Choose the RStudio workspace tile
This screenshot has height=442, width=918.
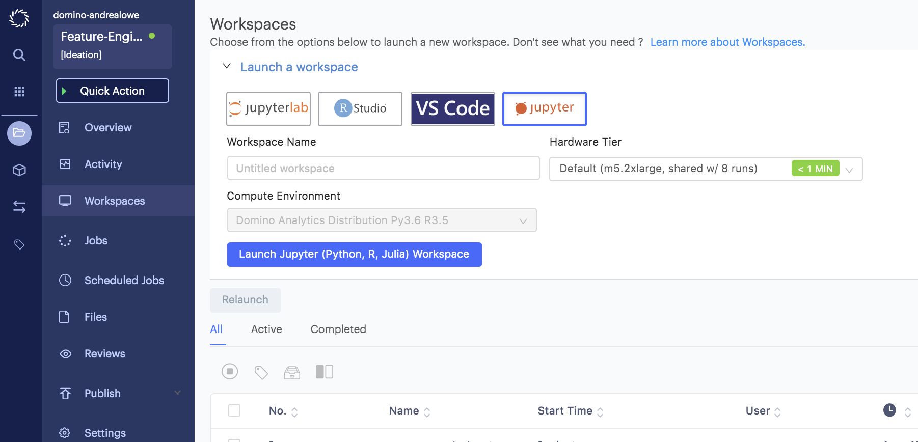[360, 108]
